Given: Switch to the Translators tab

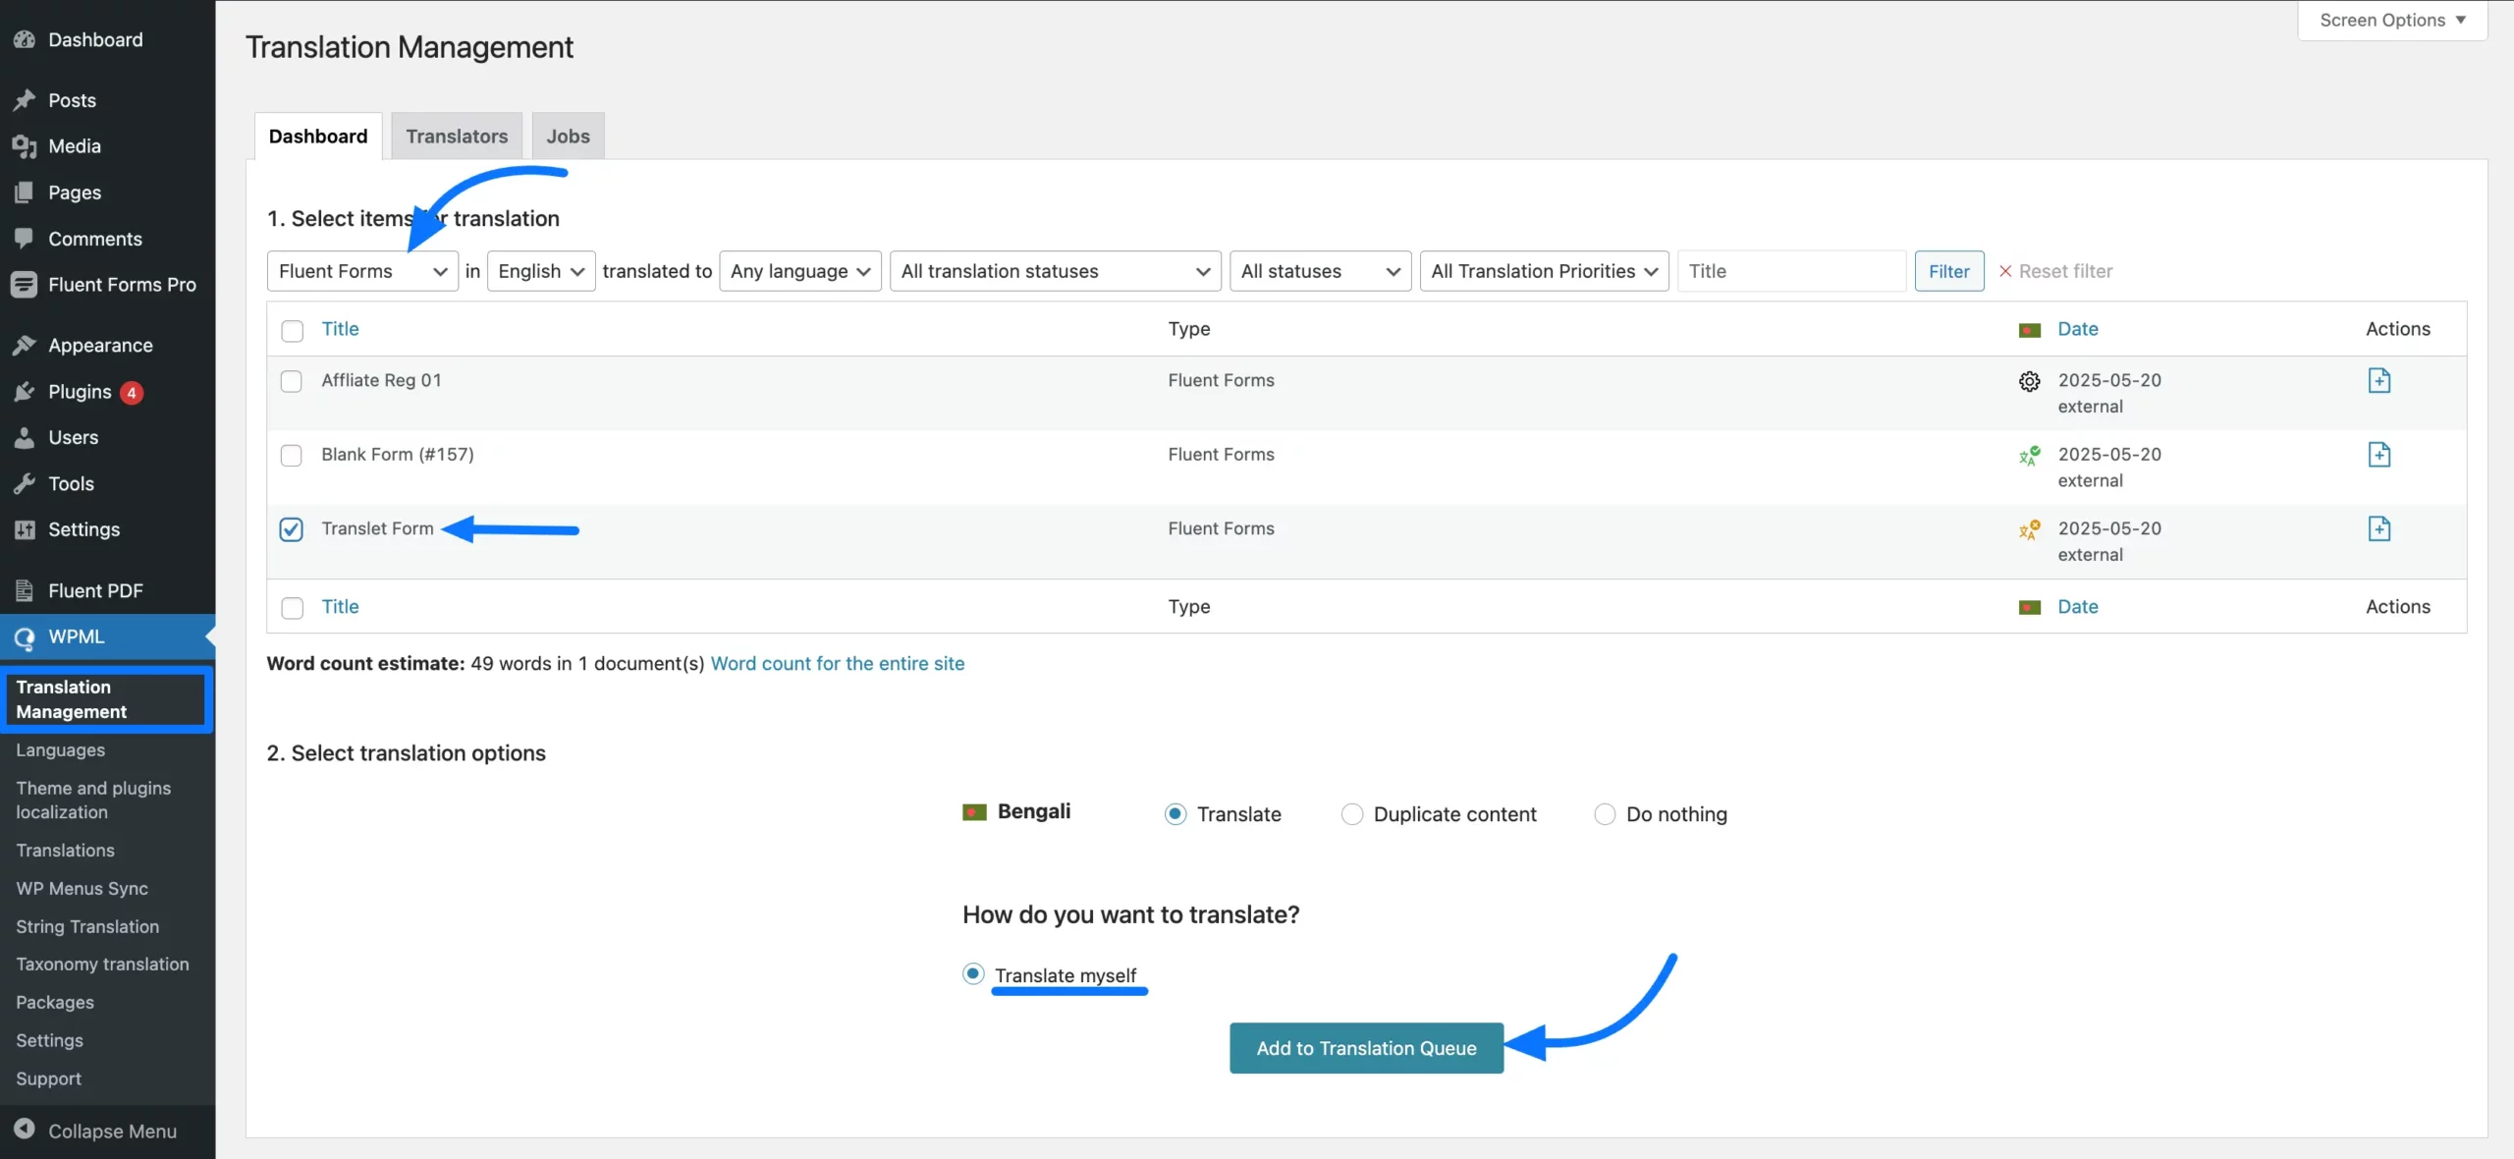Looking at the screenshot, I should click(457, 137).
